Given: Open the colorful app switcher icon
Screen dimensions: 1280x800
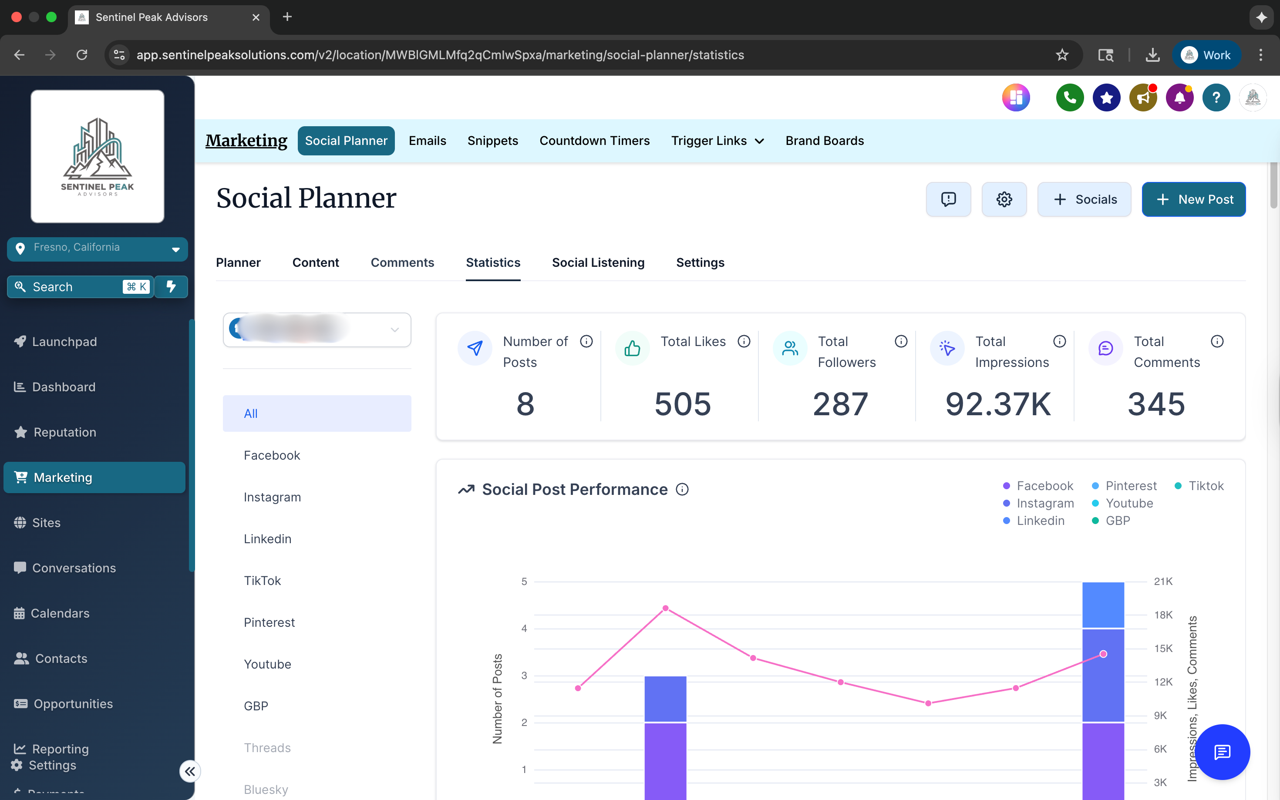Looking at the screenshot, I should click(x=1015, y=98).
